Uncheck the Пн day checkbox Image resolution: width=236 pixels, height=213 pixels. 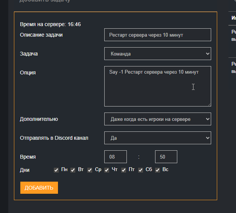tap(56, 170)
